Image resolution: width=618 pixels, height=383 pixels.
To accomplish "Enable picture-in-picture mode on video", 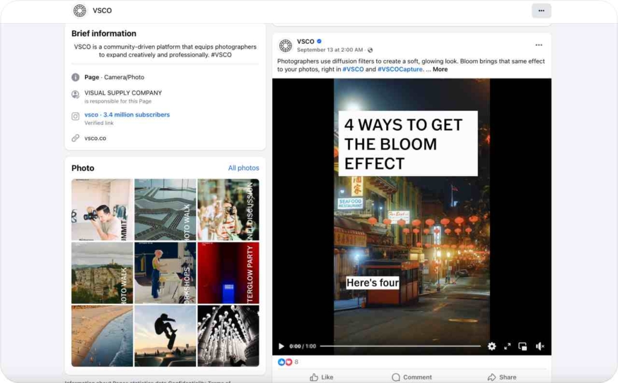I will (x=523, y=346).
